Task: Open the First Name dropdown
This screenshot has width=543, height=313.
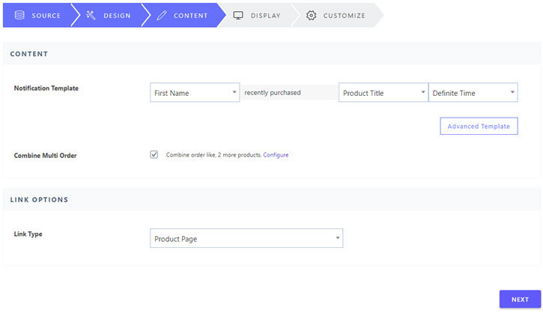Action: coord(195,92)
